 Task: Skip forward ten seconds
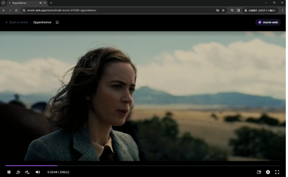pos(27,172)
